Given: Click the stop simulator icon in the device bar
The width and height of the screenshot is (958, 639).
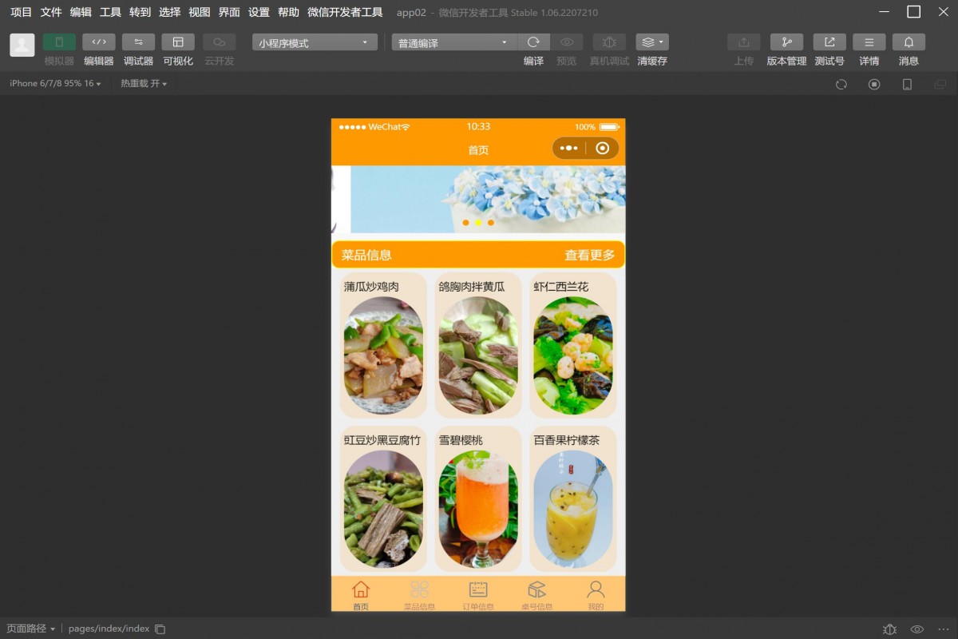Looking at the screenshot, I should point(874,85).
